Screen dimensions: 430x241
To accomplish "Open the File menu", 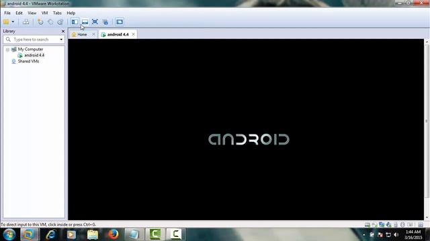I will point(7,13).
